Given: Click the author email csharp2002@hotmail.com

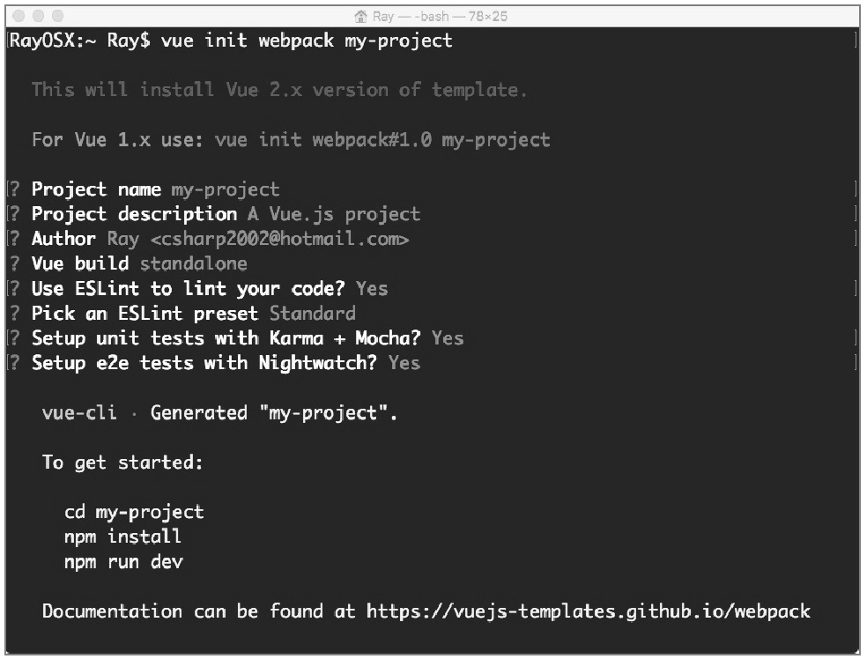Looking at the screenshot, I should click(280, 239).
